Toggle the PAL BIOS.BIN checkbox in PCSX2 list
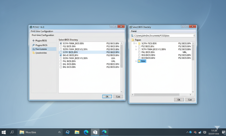226x136 pixels. 60,61
